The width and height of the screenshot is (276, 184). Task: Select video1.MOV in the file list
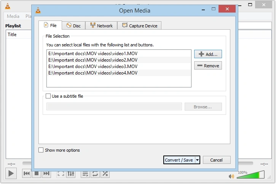point(119,54)
